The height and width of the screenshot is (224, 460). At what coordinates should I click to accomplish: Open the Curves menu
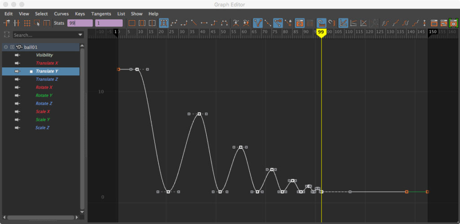tap(61, 14)
